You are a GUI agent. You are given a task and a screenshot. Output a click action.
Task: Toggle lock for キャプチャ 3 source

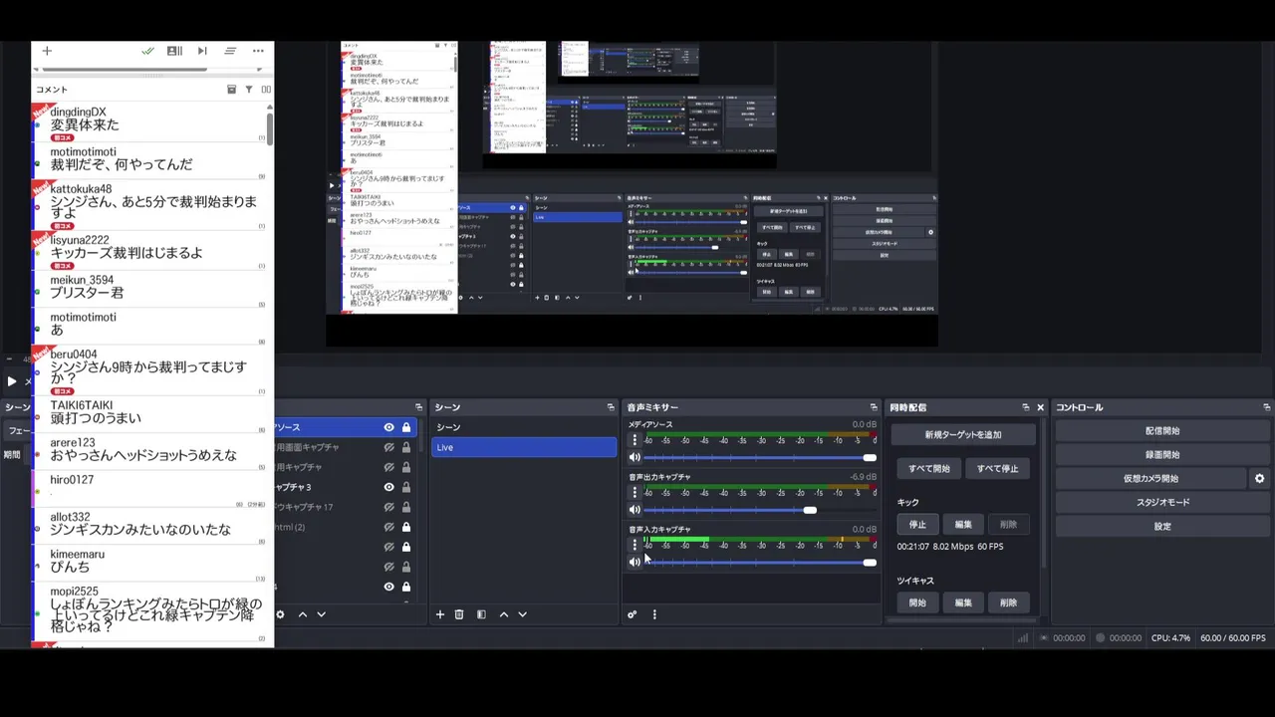click(406, 487)
